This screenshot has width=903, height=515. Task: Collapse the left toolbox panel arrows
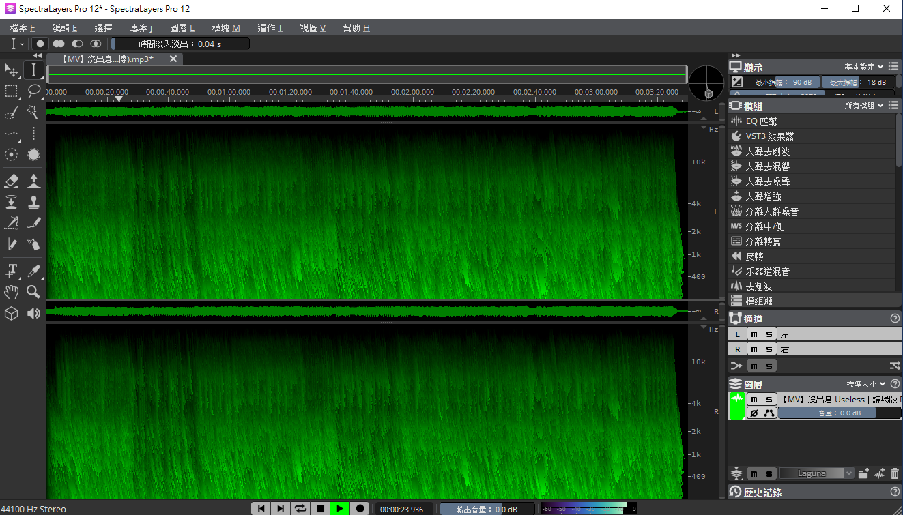[37, 55]
